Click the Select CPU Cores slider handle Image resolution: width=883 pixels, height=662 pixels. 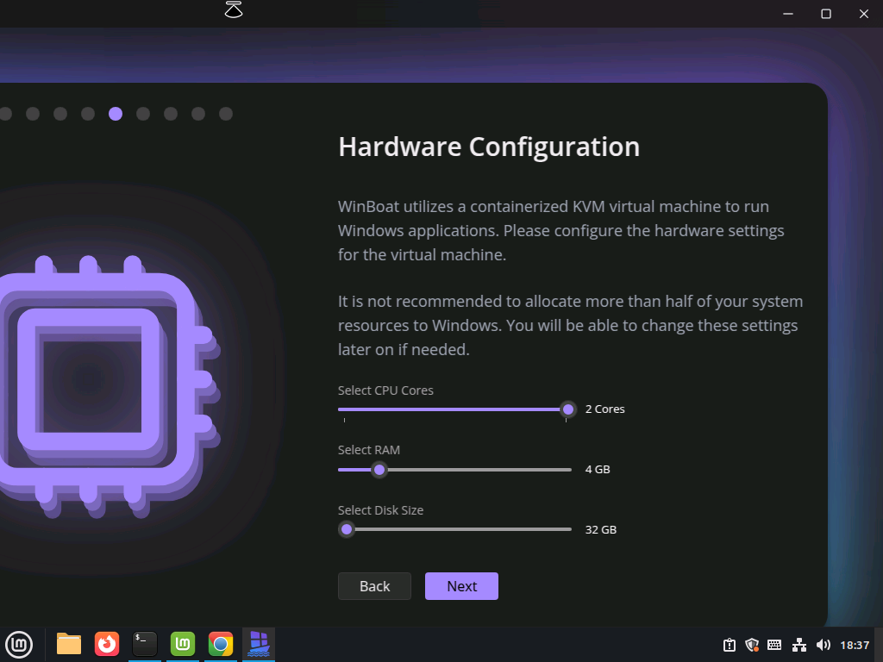[568, 409]
